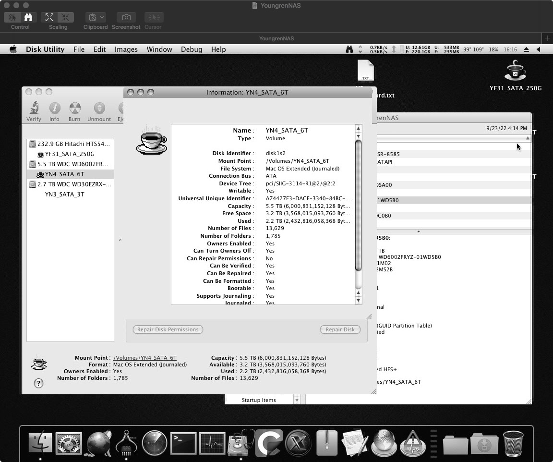Click the help question mark button

(38, 383)
